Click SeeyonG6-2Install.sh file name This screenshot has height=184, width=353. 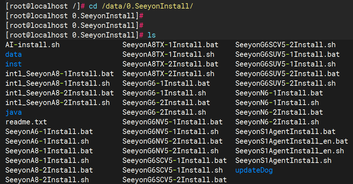[x=164, y=113]
